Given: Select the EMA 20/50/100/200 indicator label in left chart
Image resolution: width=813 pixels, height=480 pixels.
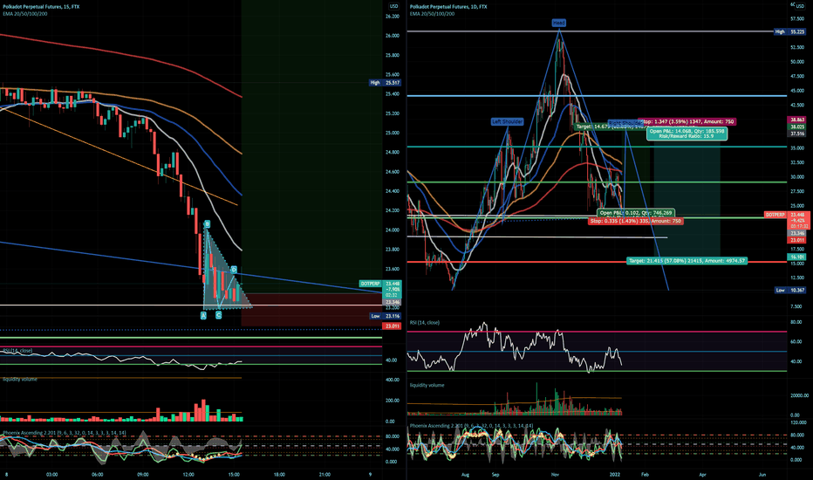Looking at the screenshot, I should pos(25,13).
